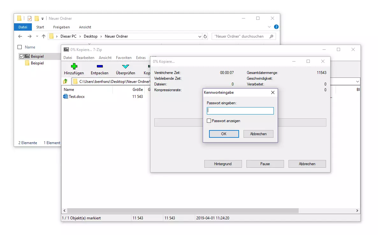
Task: Open the quick access toolbar customize dropdown
Action: [42, 18]
